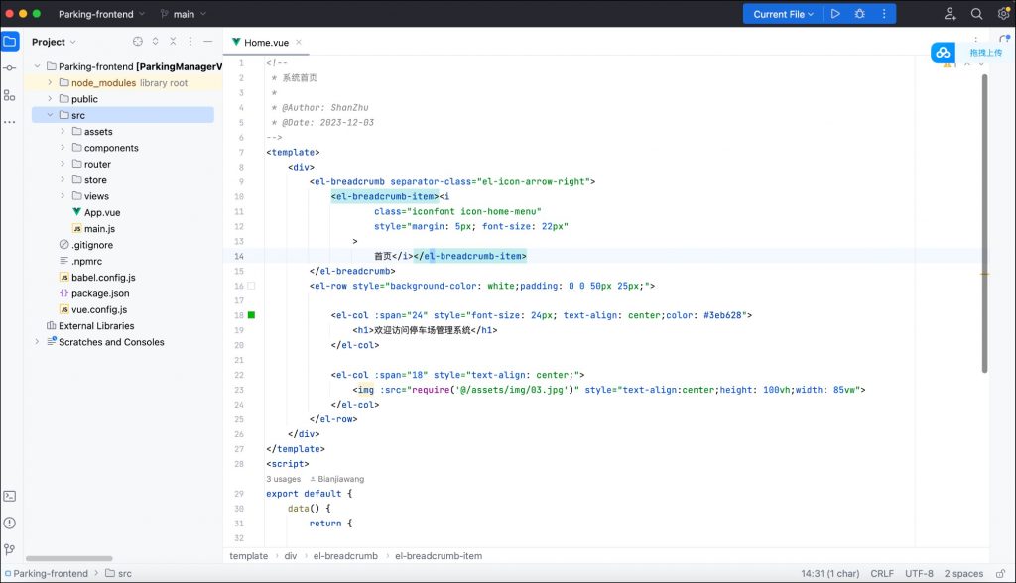The width and height of the screenshot is (1016, 583).
Task: Click Select Opened File target icon
Action: pos(138,42)
